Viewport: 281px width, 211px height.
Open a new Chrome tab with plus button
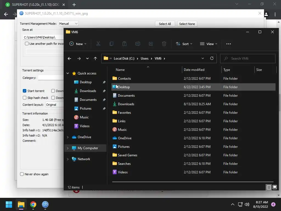74,5
